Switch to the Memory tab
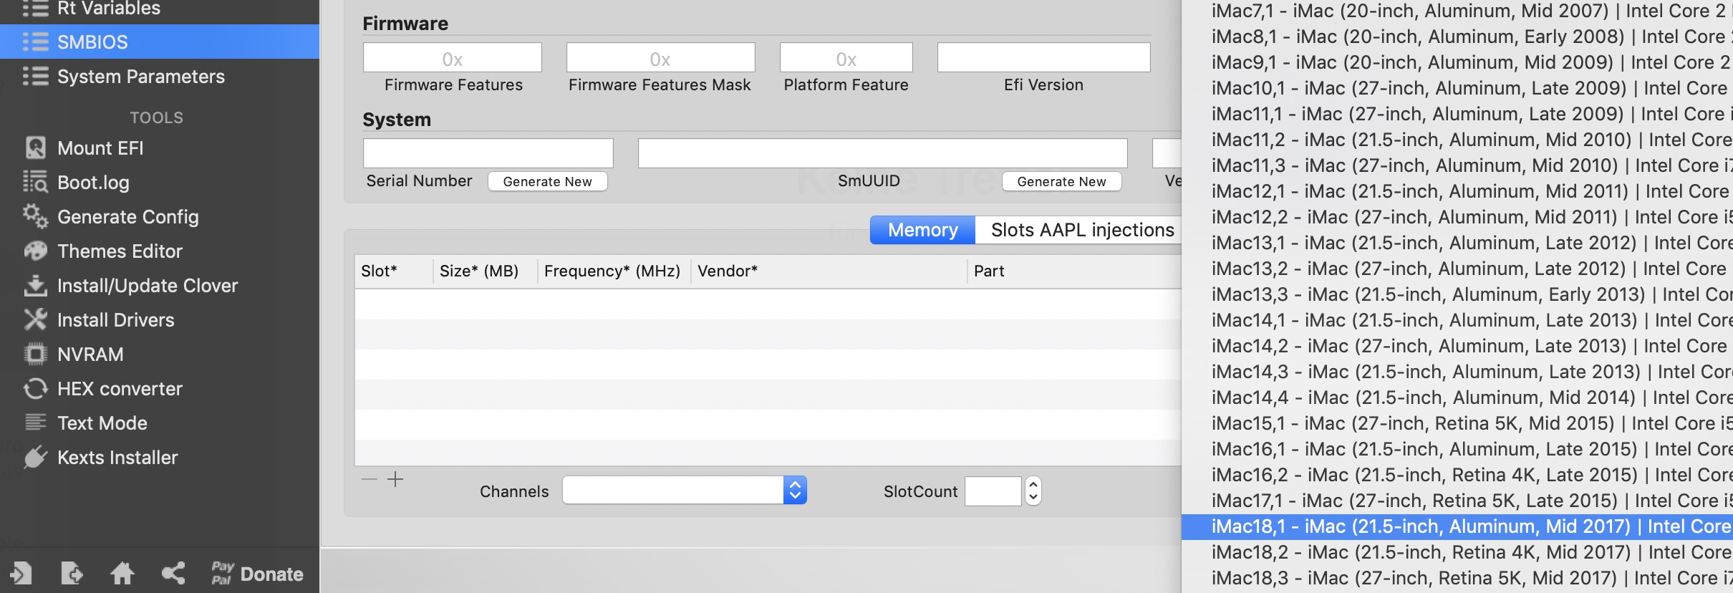 click(922, 230)
